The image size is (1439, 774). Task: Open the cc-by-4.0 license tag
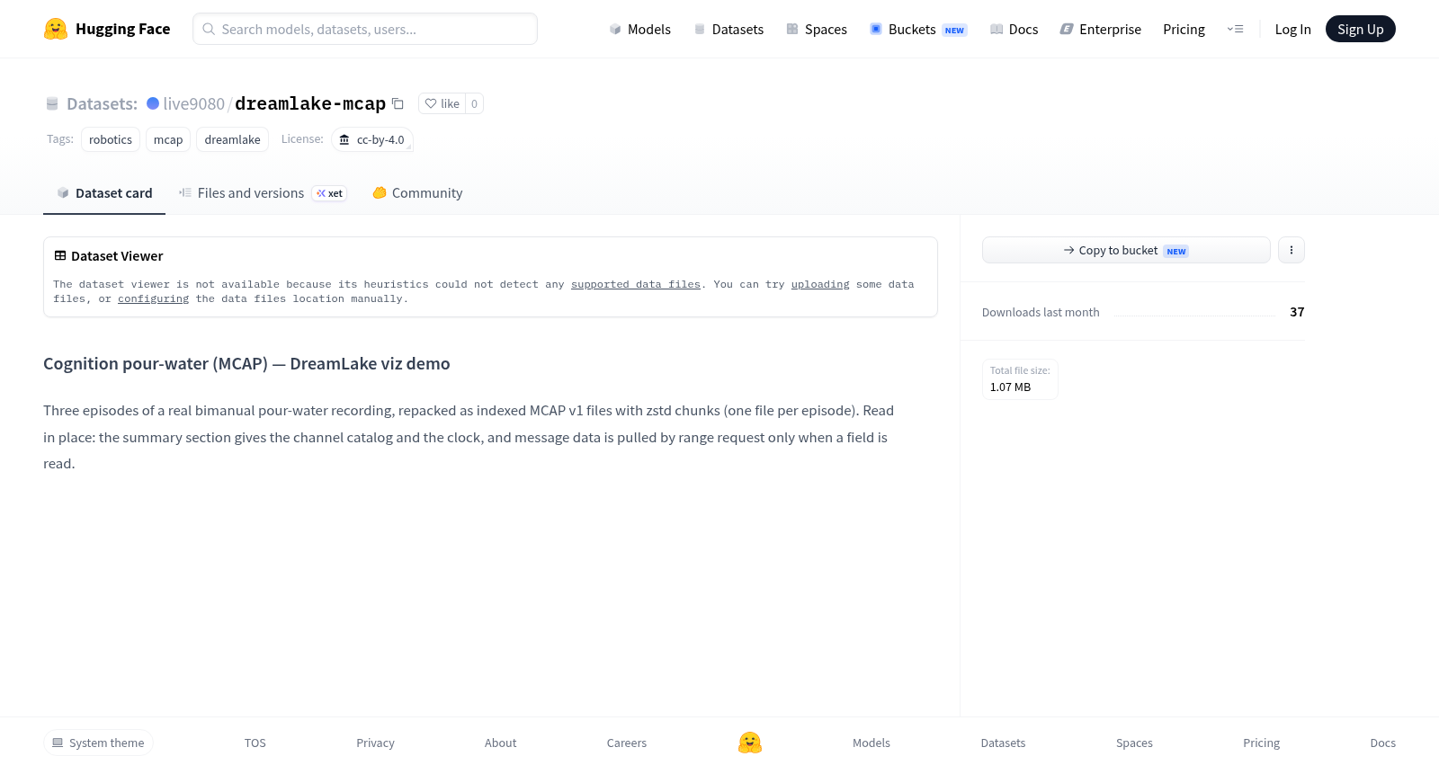coord(372,139)
